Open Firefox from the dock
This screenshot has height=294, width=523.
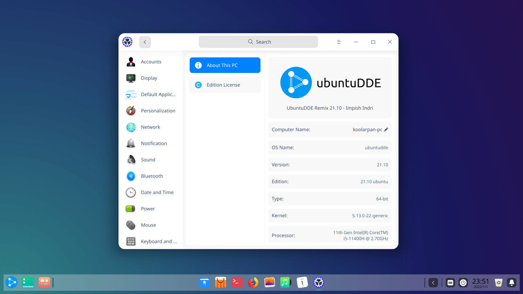tap(253, 282)
